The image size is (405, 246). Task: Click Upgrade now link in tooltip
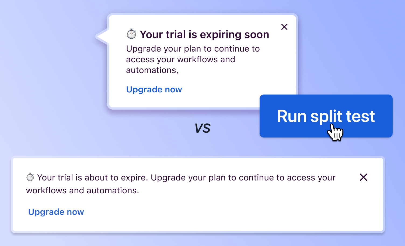(x=154, y=89)
